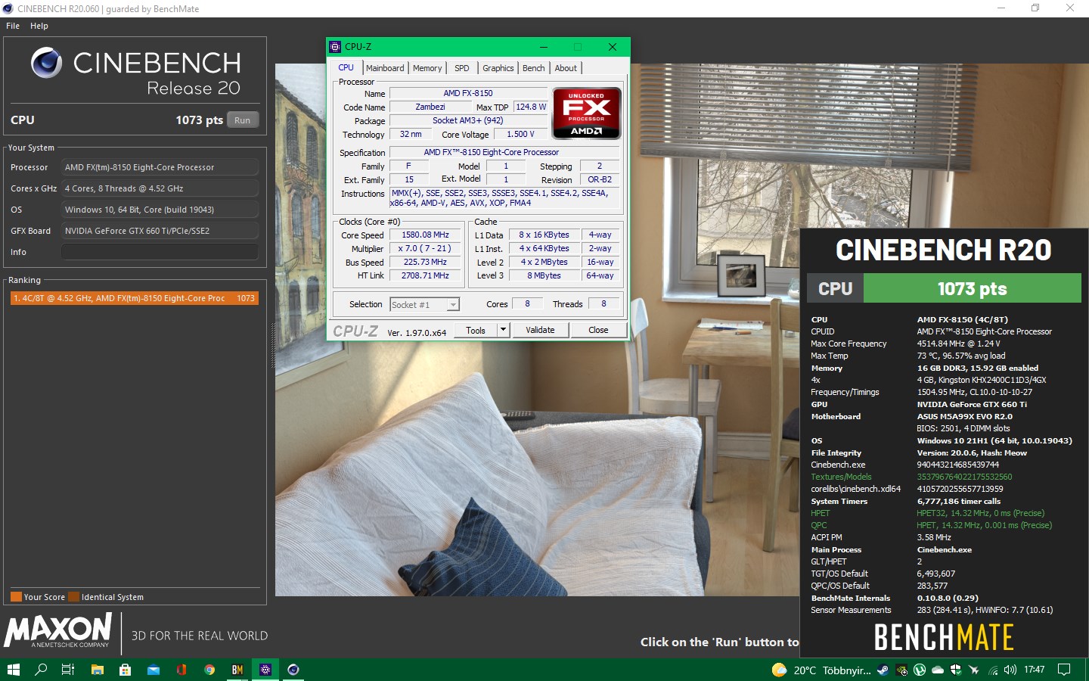
Task: Open the Cinebench File menu
Action: pyautogui.click(x=13, y=26)
